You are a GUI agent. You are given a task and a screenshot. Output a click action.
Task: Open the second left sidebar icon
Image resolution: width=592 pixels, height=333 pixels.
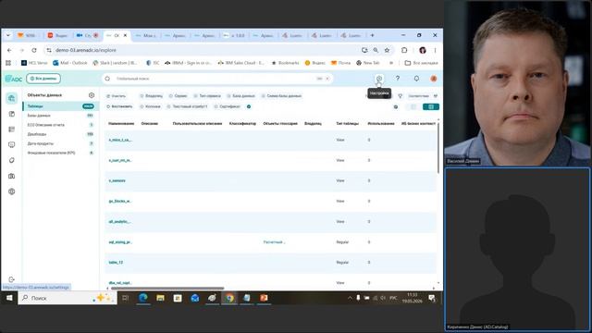12,114
